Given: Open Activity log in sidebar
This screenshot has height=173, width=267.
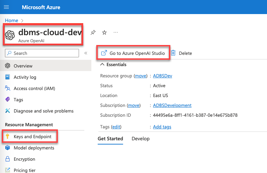Looking at the screenshot, I should click(x=25, y=77).
